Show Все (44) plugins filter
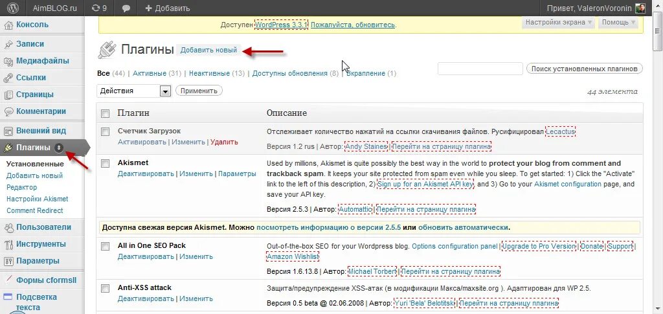This screenshot has height=314, width=663. point(111,74)
